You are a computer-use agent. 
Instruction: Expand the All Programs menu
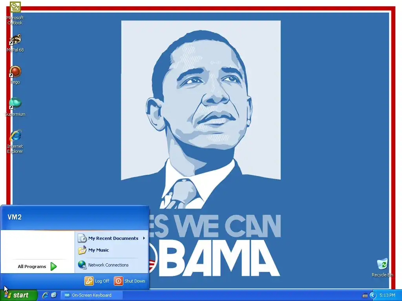[x=37, y=267]
